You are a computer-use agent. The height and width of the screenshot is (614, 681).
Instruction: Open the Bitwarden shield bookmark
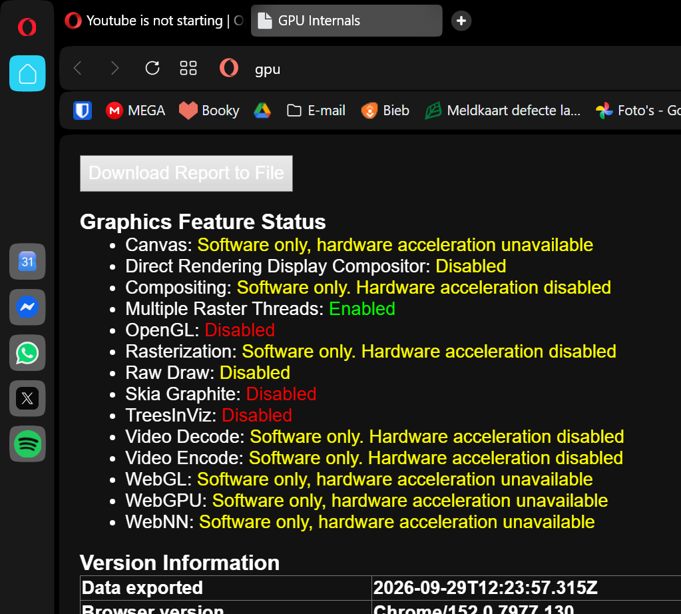(83, 111)
